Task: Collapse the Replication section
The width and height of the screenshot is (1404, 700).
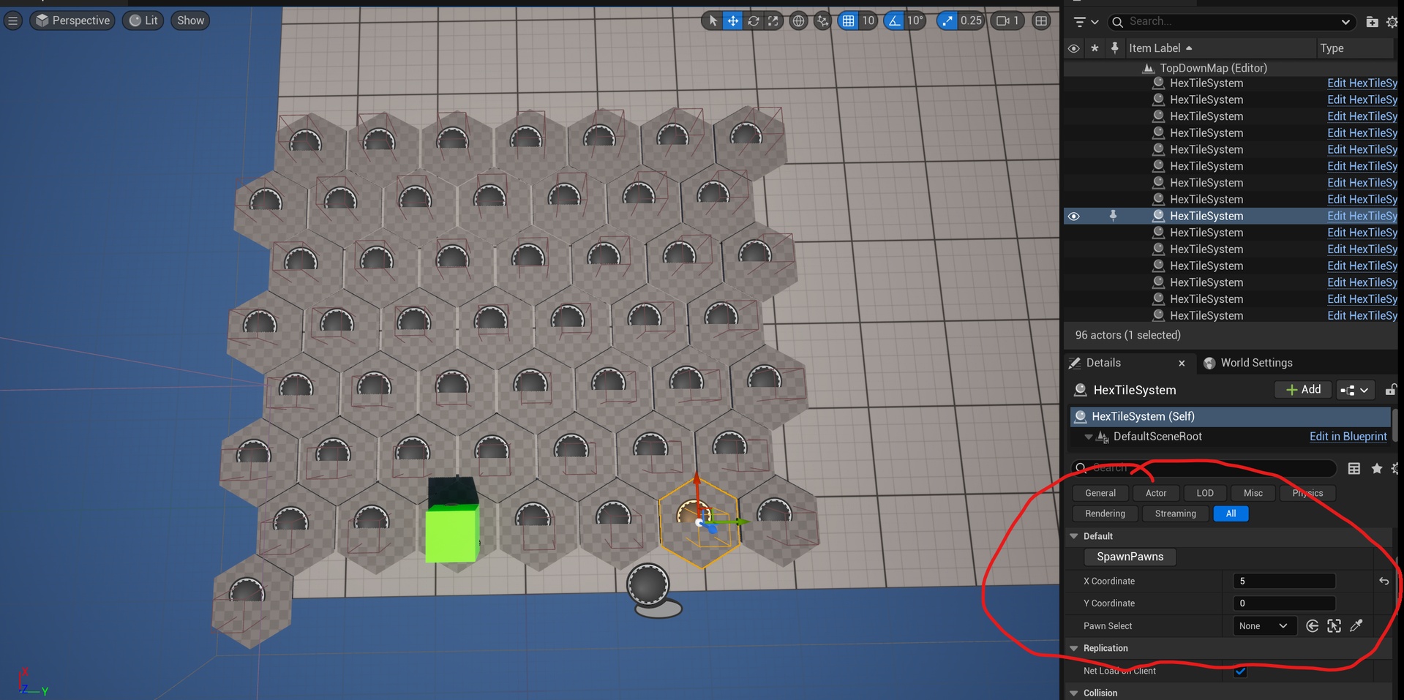Action: 1074,648
